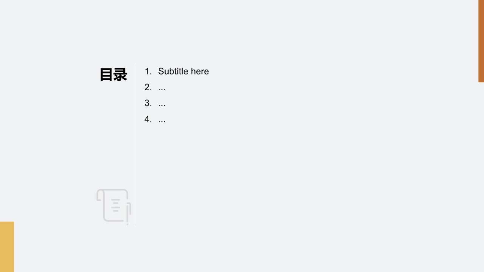Click the '3.' list number

click(148, 103)
